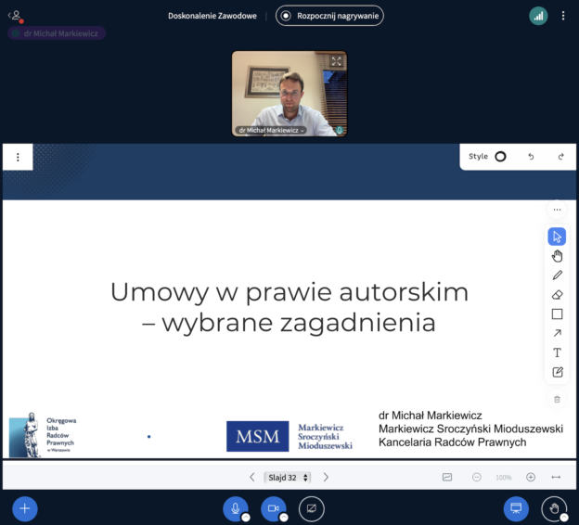579x525 pixels.
Task: Choose the hand pan tool
Action: tap(557, 256)
